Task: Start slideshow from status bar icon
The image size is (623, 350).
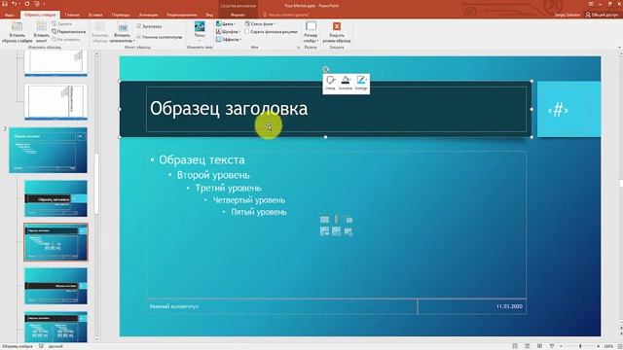Action: [552, 346]
